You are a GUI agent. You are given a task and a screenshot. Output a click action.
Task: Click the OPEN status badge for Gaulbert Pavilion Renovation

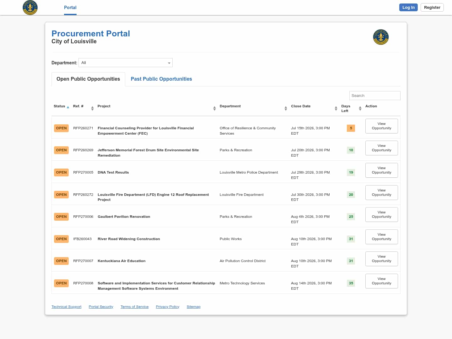(61, 217)
